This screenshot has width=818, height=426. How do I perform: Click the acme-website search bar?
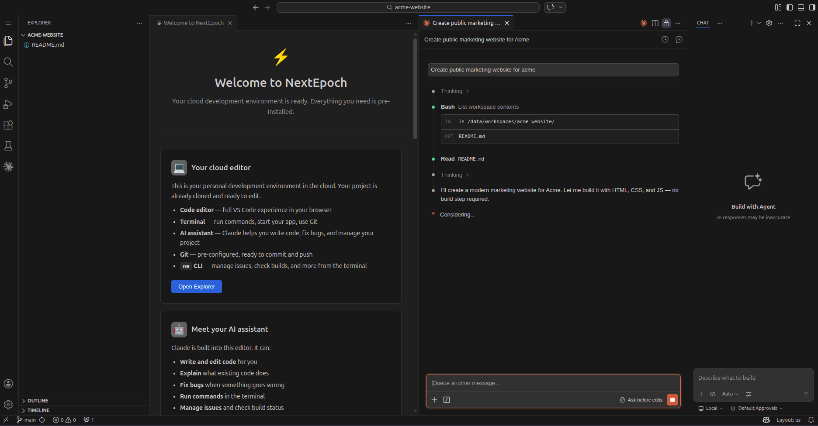[408, 7]
